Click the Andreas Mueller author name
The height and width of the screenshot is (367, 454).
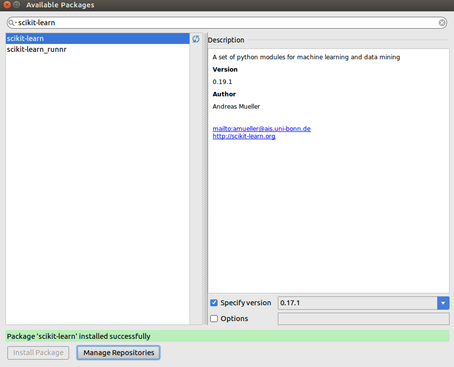click(x=236, y=107)
